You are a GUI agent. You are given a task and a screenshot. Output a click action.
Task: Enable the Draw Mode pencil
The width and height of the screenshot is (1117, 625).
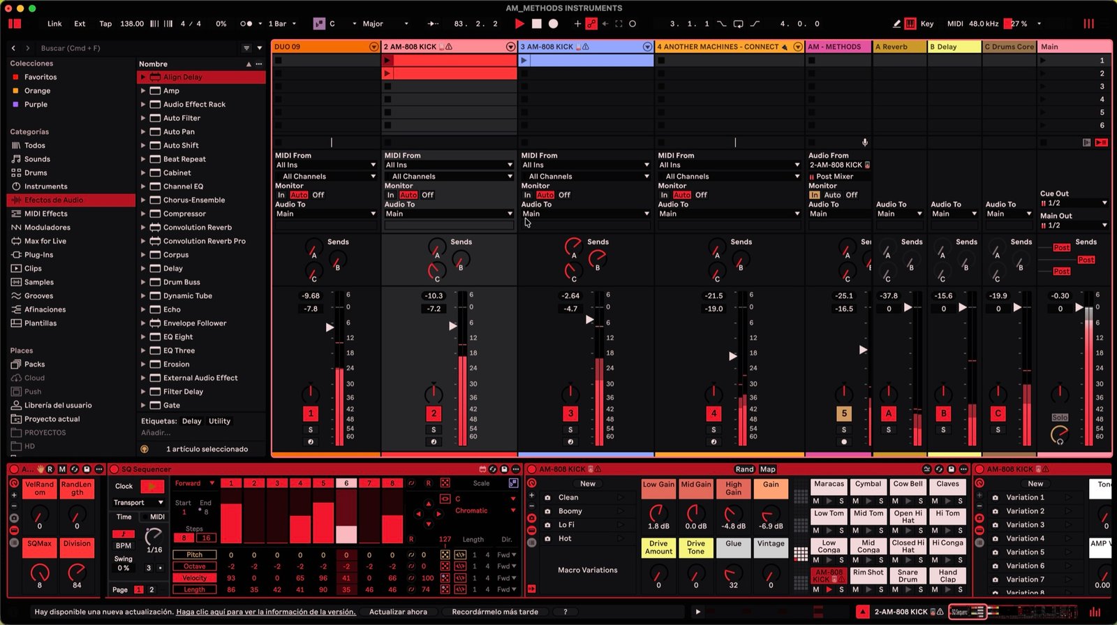896,24
